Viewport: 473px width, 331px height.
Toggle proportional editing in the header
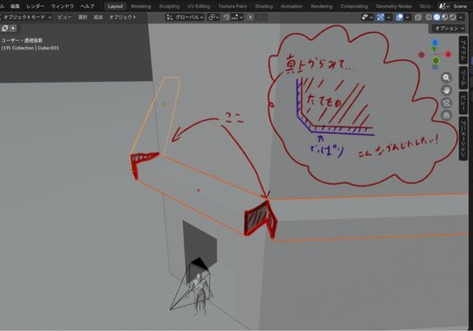(x=251, y=17)
